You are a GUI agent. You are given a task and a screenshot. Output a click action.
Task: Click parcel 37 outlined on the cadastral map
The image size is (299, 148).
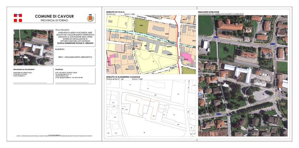click(x=136, y=100)
